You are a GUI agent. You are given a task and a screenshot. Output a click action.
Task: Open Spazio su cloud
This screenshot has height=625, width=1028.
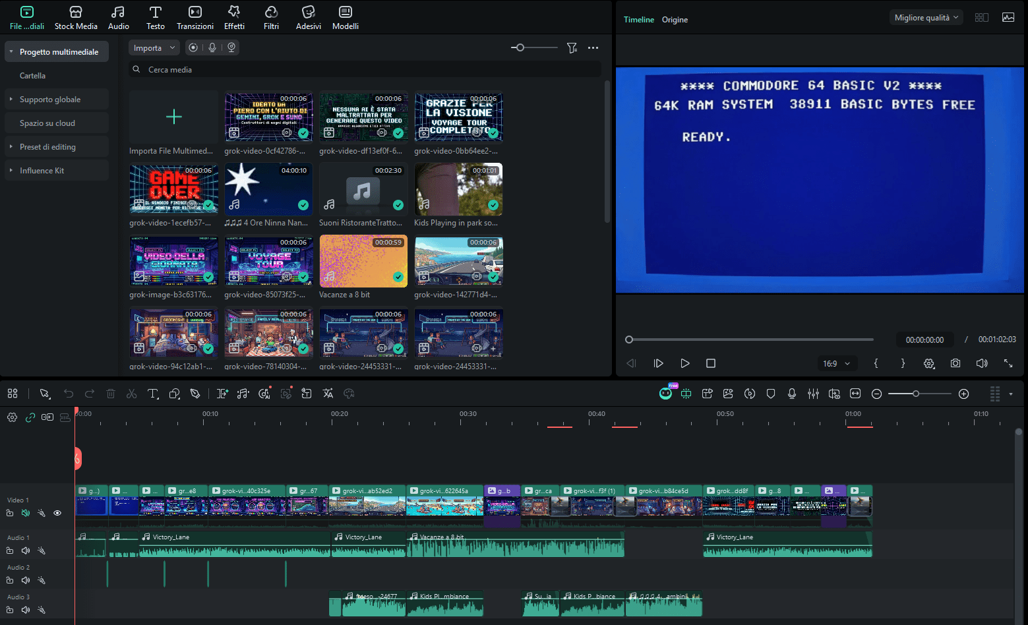47,123
